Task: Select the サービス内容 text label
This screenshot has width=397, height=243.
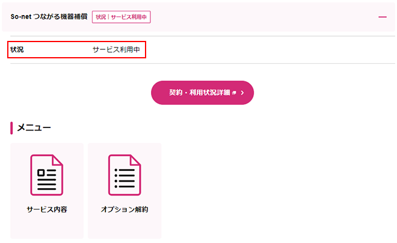Action: (x=47, y=210)
